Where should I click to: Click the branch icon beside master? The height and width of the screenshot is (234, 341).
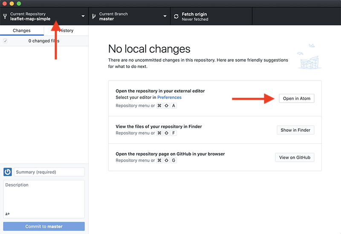click(x=94, y=16)
